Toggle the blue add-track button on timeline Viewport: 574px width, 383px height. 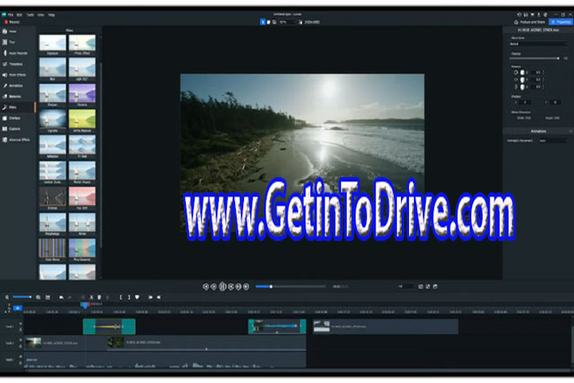pos(18,308)
